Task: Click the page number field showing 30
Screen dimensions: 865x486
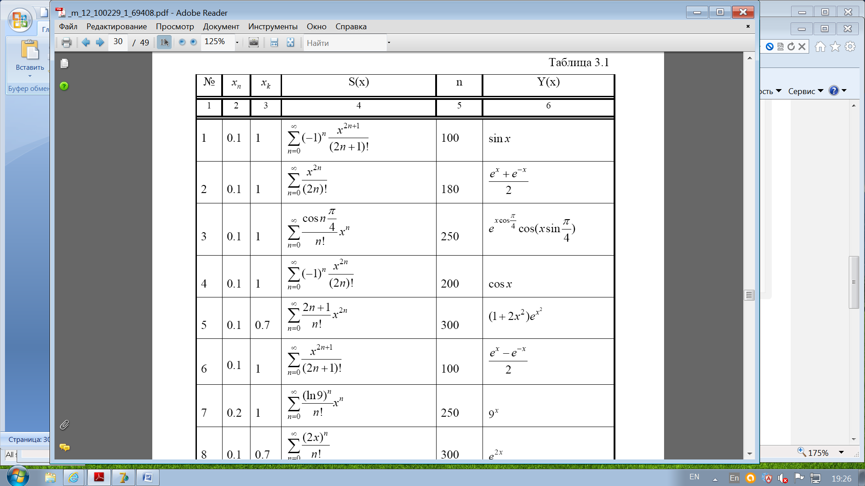Action: coord(118,42)
